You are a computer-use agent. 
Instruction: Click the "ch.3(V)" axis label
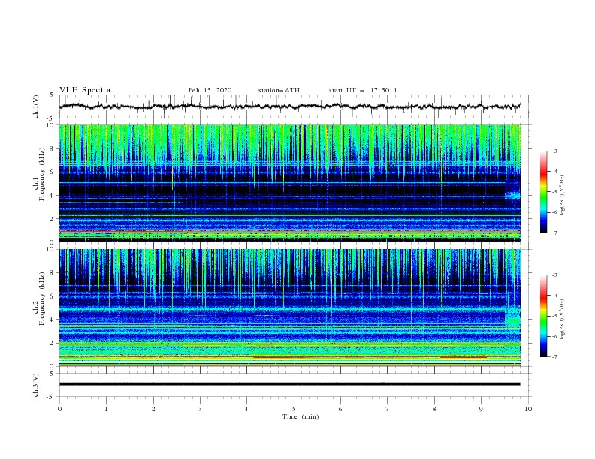(36, 385)
